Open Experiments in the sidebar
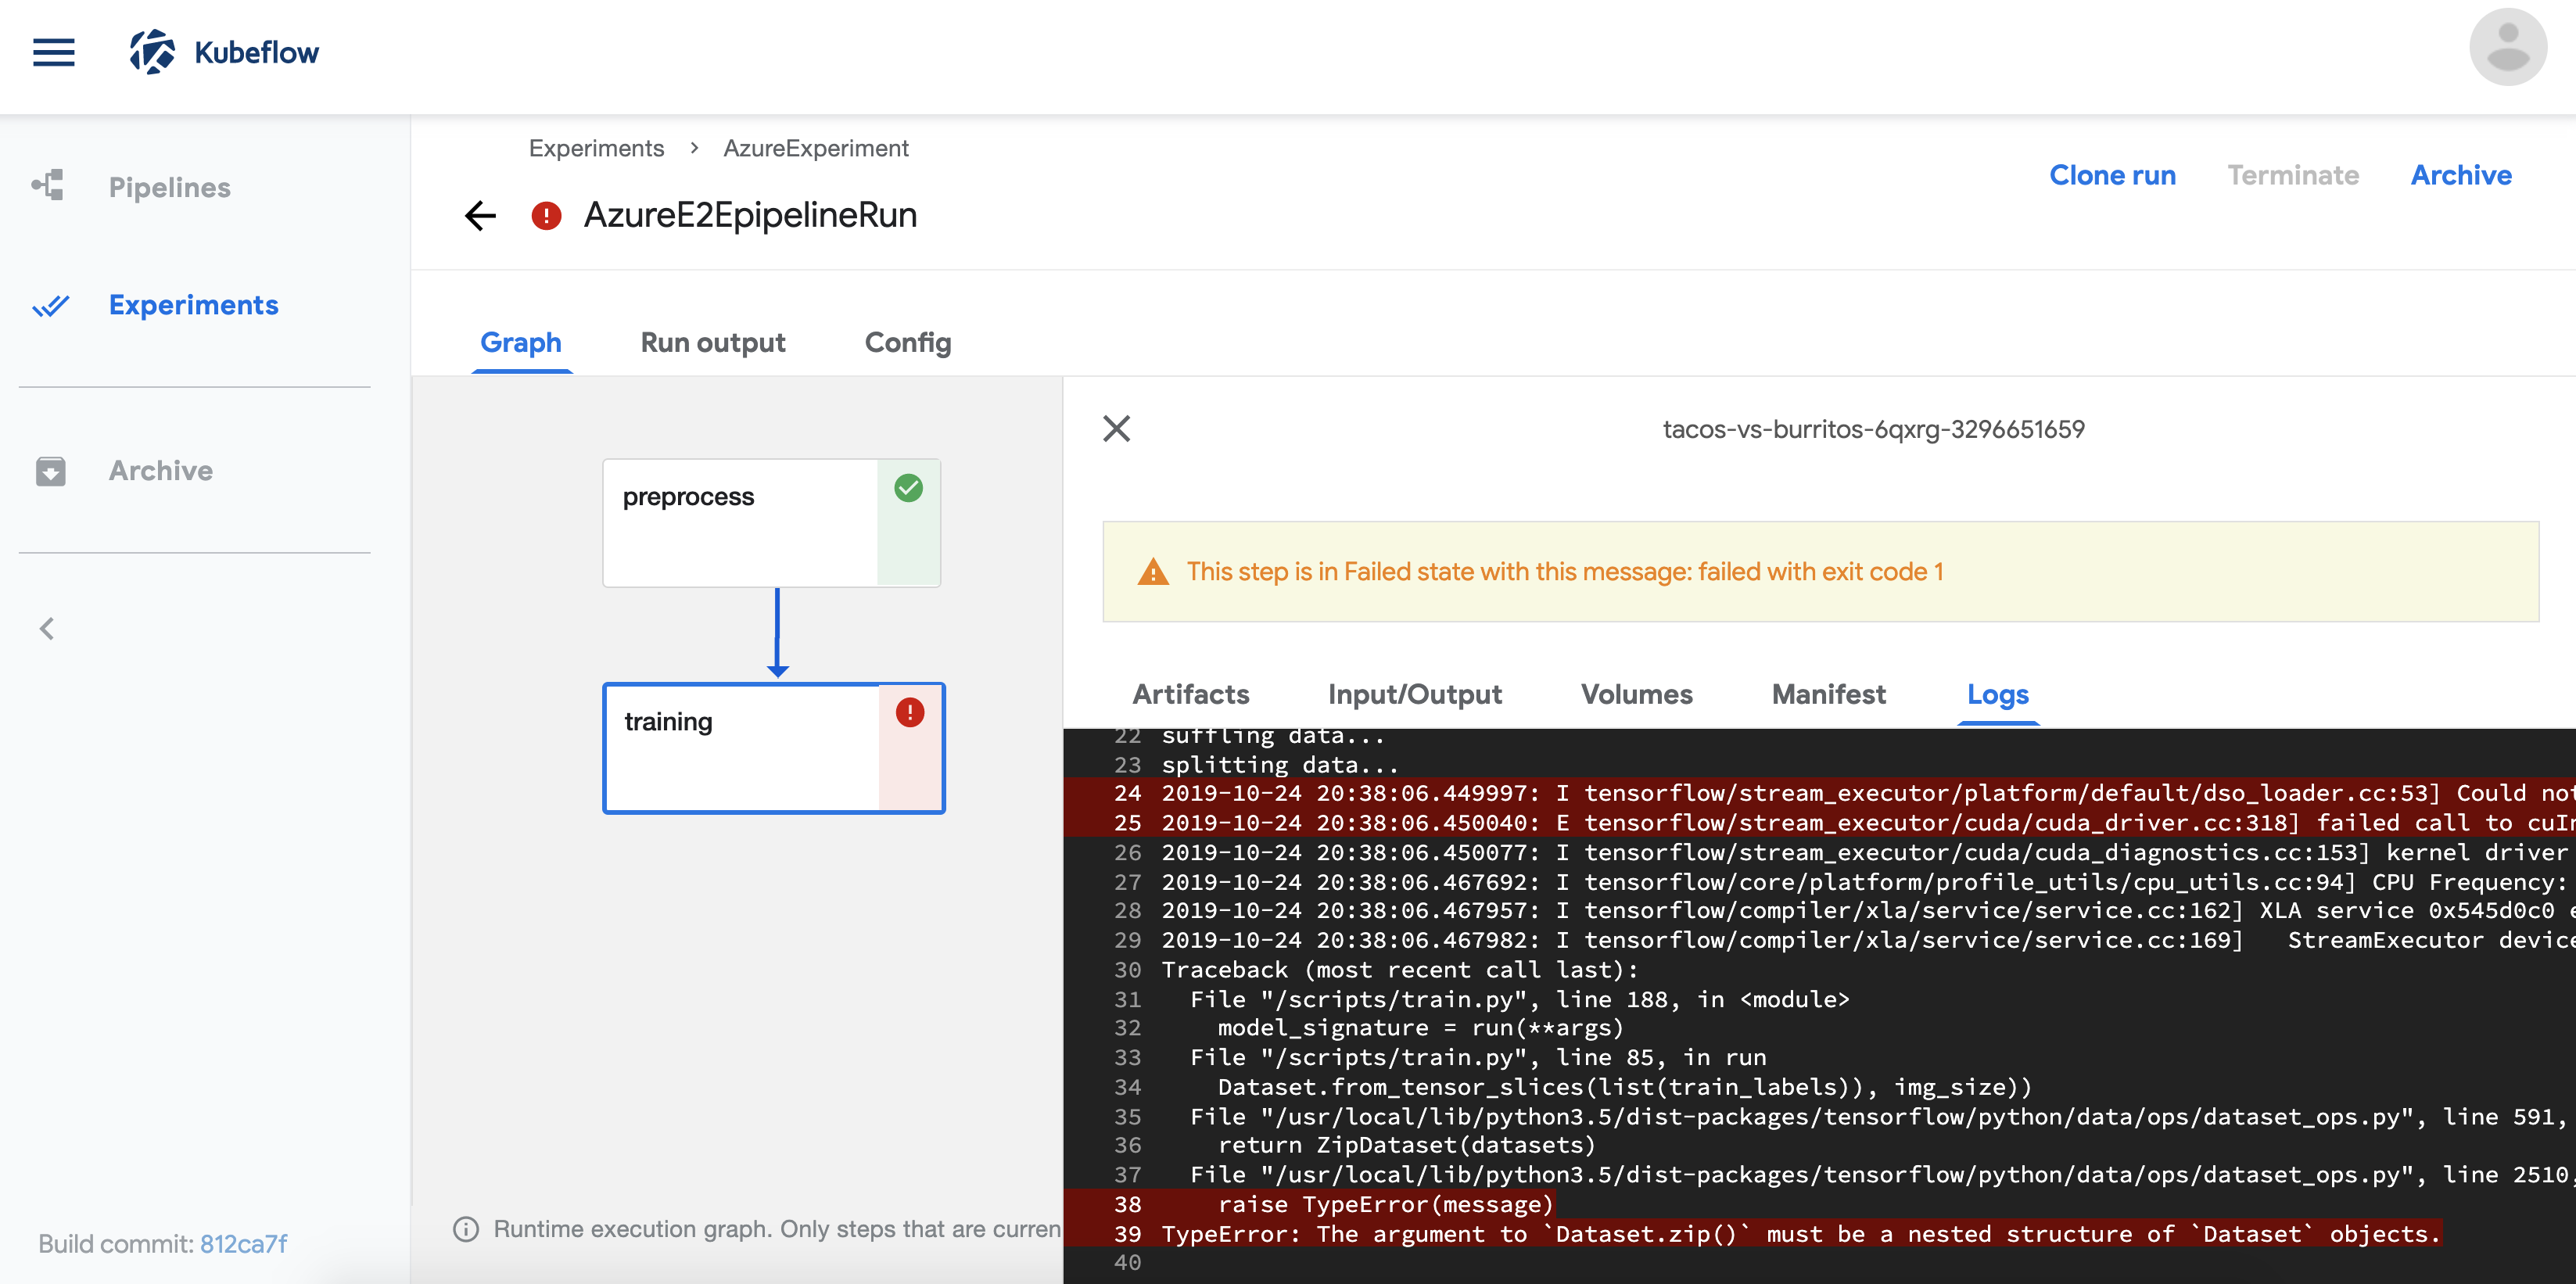 click(x=194, y=305)
